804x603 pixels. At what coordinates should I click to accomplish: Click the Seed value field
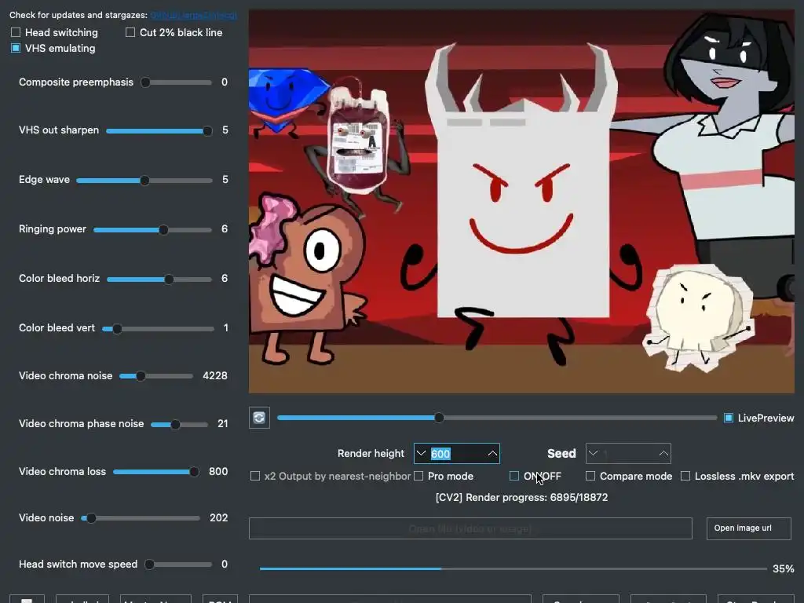click(629, 453)
